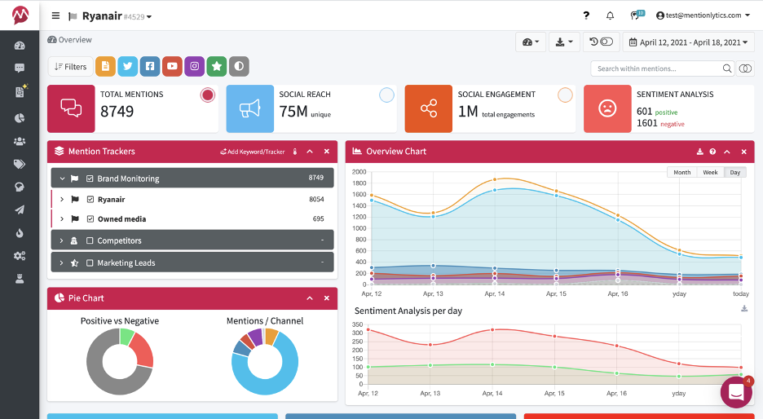The width and height of the screenshot is (763, 419).
Task: Uncheck the Owned media checkbox
Action: (x=90, y=219)
